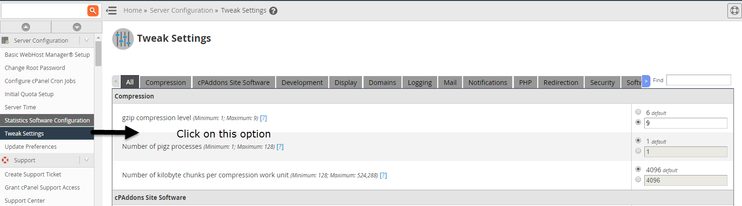Switch to the Compression tab
This screenshot has height=206, width=742.
(166, 82)
